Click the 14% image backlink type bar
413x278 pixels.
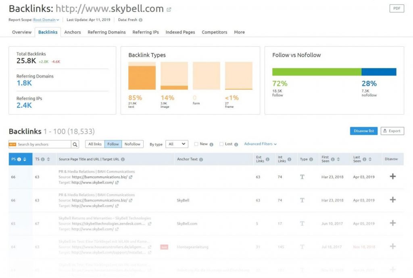tap(174, 76)
